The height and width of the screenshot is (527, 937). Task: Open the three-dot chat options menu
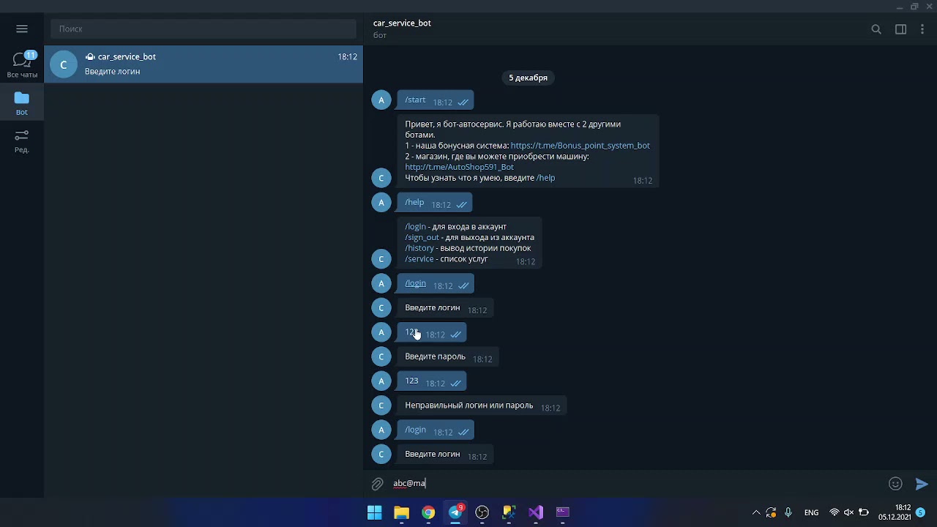click(x=922, y=29)
